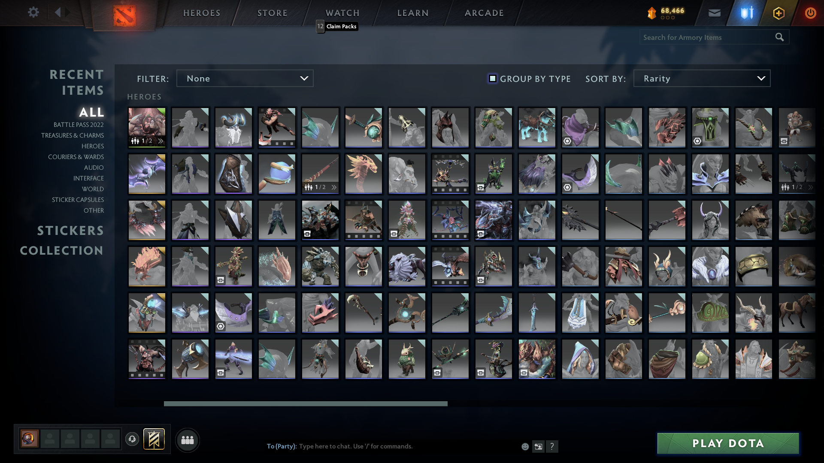
Task: Select the COURIERS & WARDS category
Action: [x=76, y=157]
